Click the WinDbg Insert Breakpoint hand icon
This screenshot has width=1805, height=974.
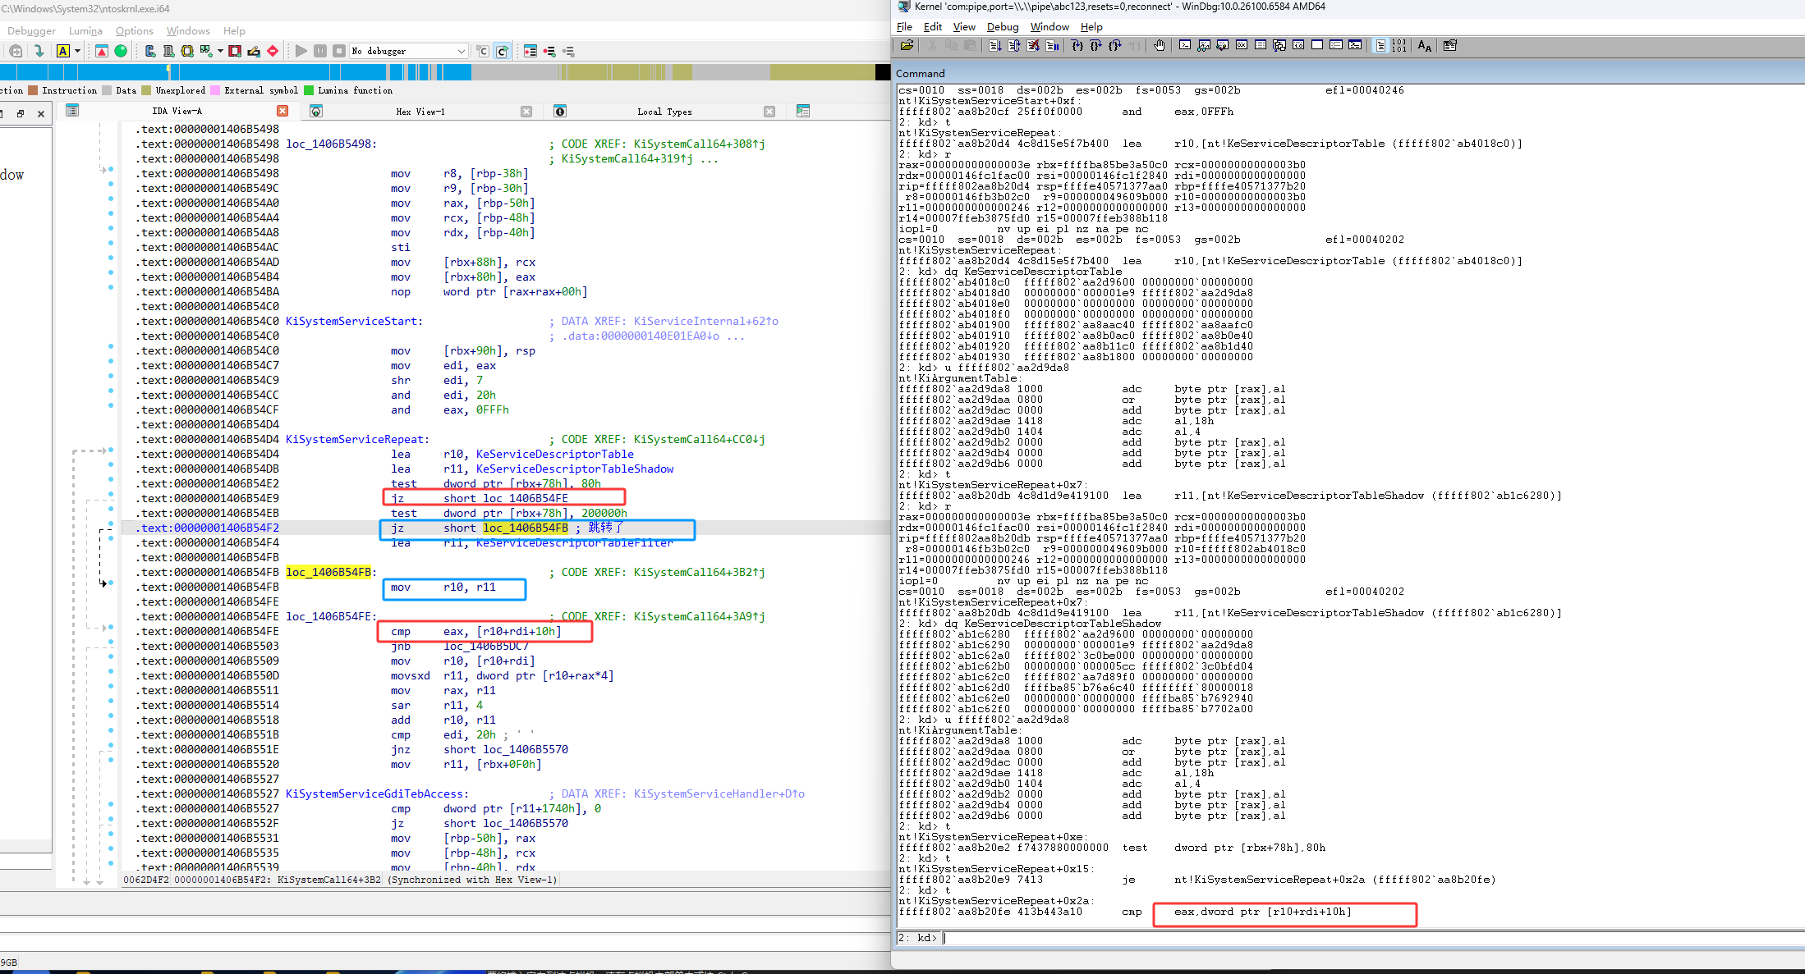coord(1159,46)
